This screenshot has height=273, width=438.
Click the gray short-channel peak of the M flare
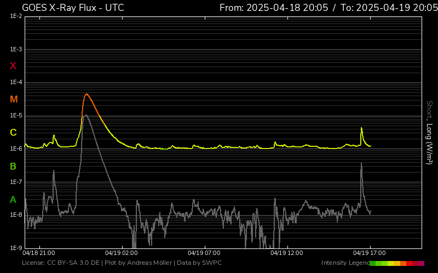[86, 115]
